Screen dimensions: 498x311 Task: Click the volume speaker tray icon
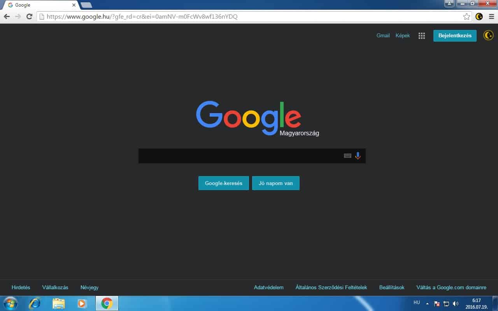tap(456, 303)
